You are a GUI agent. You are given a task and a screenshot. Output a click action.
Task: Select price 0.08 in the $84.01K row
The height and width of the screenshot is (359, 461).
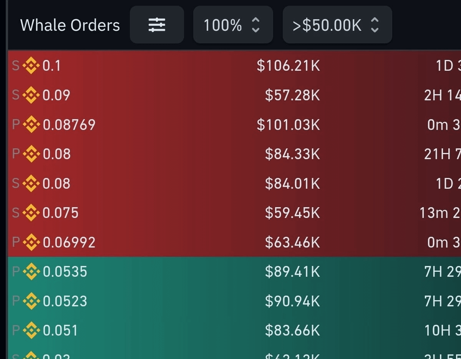click(x=56, y=184)
